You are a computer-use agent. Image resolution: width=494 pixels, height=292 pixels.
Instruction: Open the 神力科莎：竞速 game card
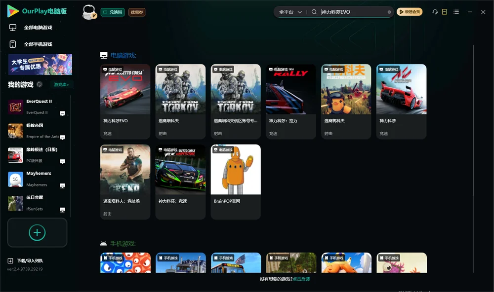click(180, 182)
